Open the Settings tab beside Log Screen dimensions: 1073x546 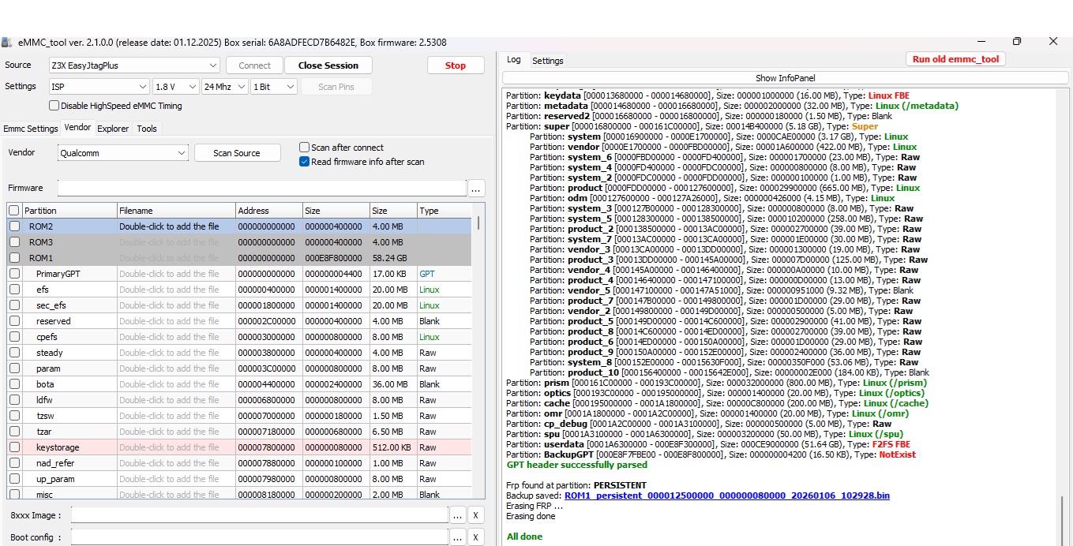(x=547, y=61)
